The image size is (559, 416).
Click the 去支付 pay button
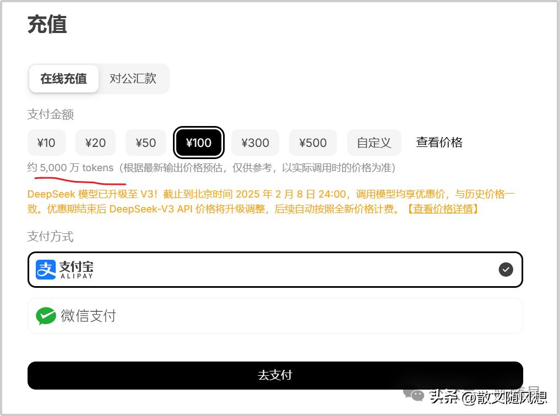pyautogui.click(x=275, y=375)
